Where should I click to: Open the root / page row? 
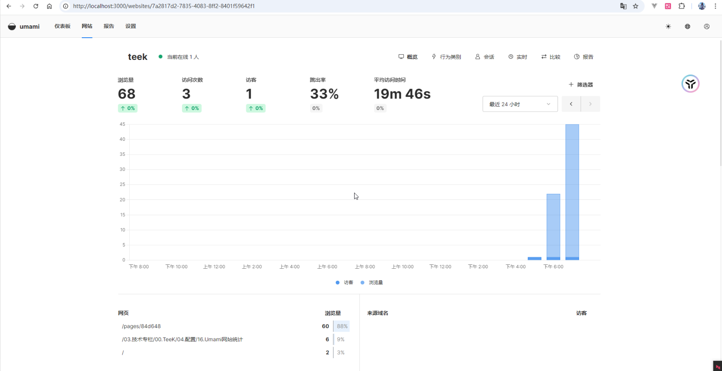pyautogui.click(x=234, y=353)
